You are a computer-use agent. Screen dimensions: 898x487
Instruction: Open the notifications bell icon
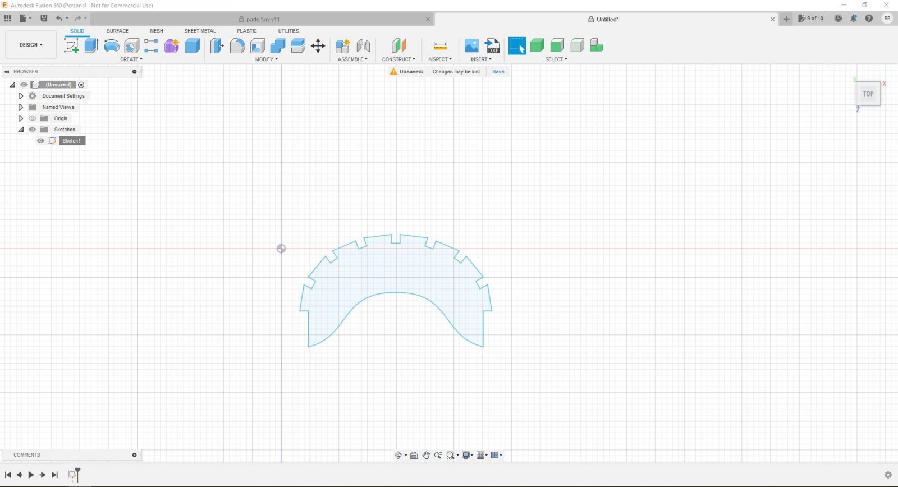(853, 19)
